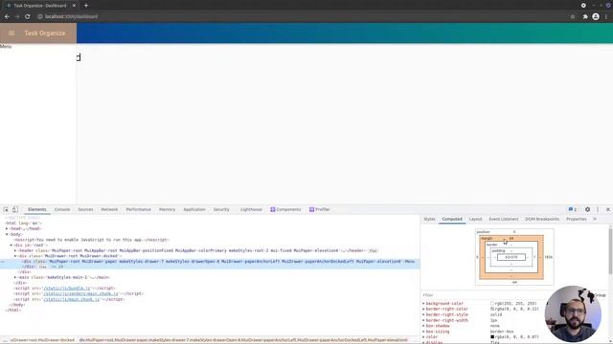The height and width of the screenshot is (344, 613).
Task: Open the Extensions puzzle icon
Action: tap(585, 17)
